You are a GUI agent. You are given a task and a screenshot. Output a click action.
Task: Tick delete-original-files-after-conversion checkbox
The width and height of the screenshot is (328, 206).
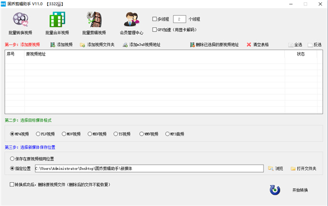click(x=12, y=184)
